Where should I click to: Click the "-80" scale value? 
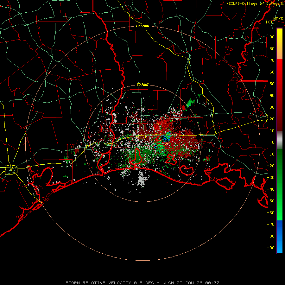pyautogui.click(x=271, y=236)
